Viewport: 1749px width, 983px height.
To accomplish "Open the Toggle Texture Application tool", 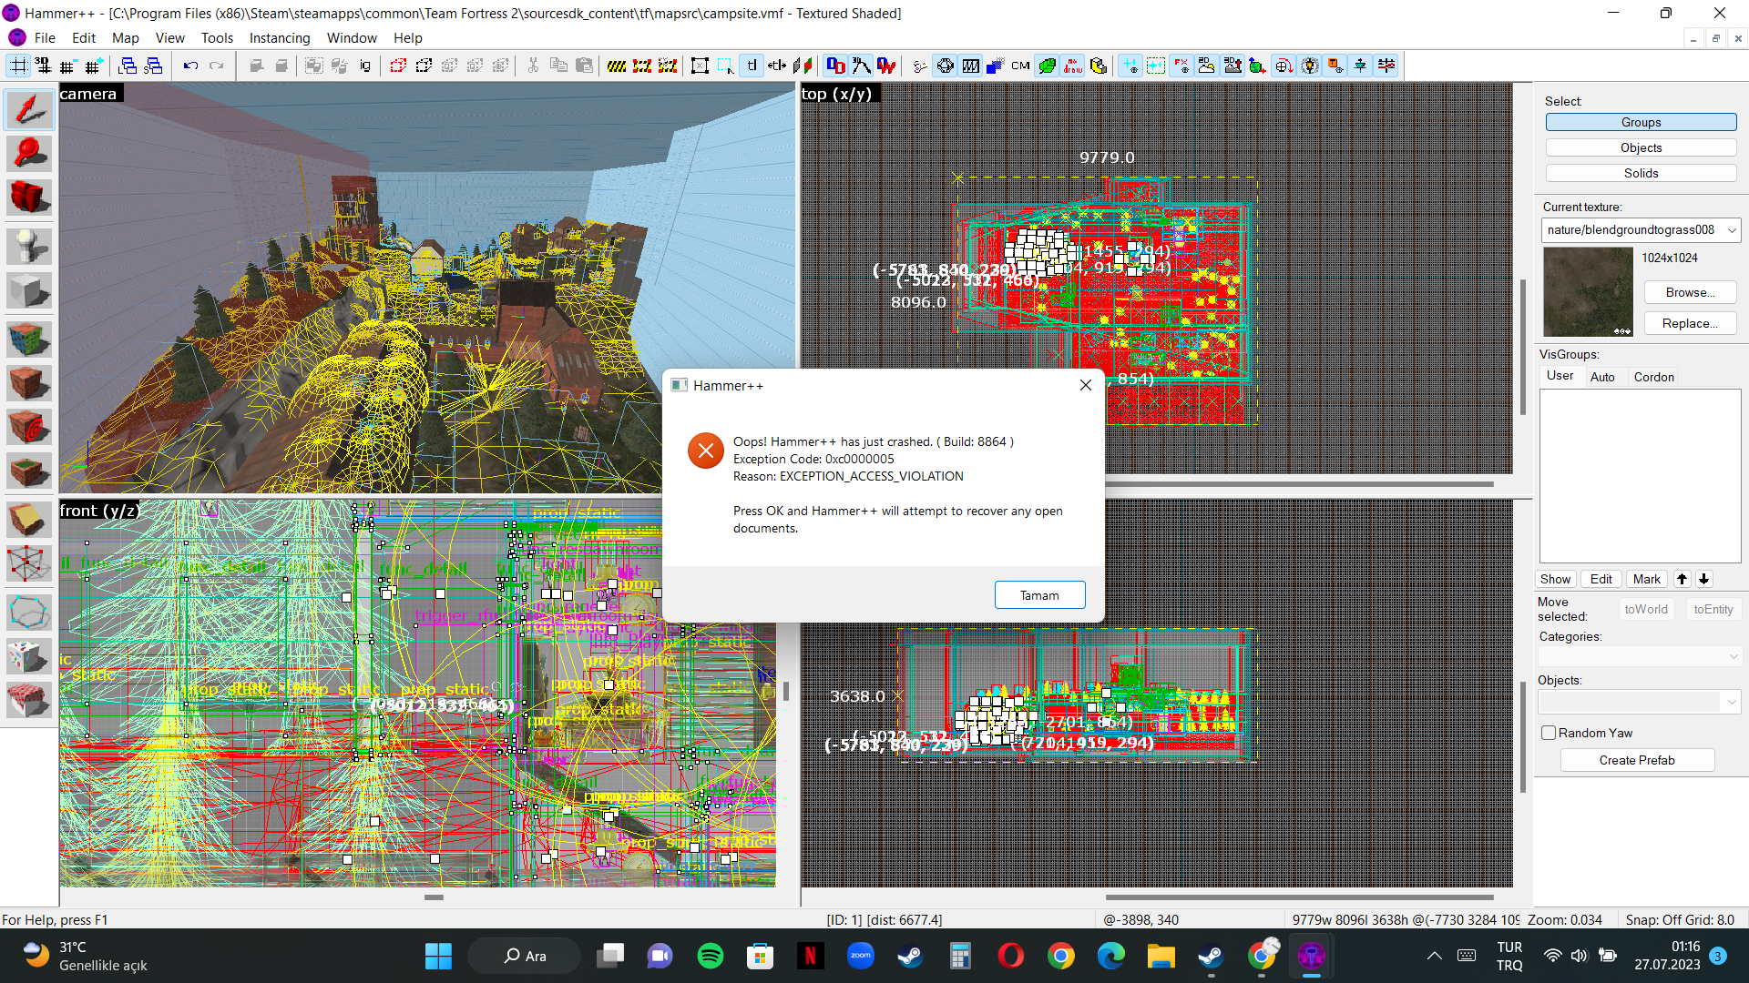I will pos(29,339).
